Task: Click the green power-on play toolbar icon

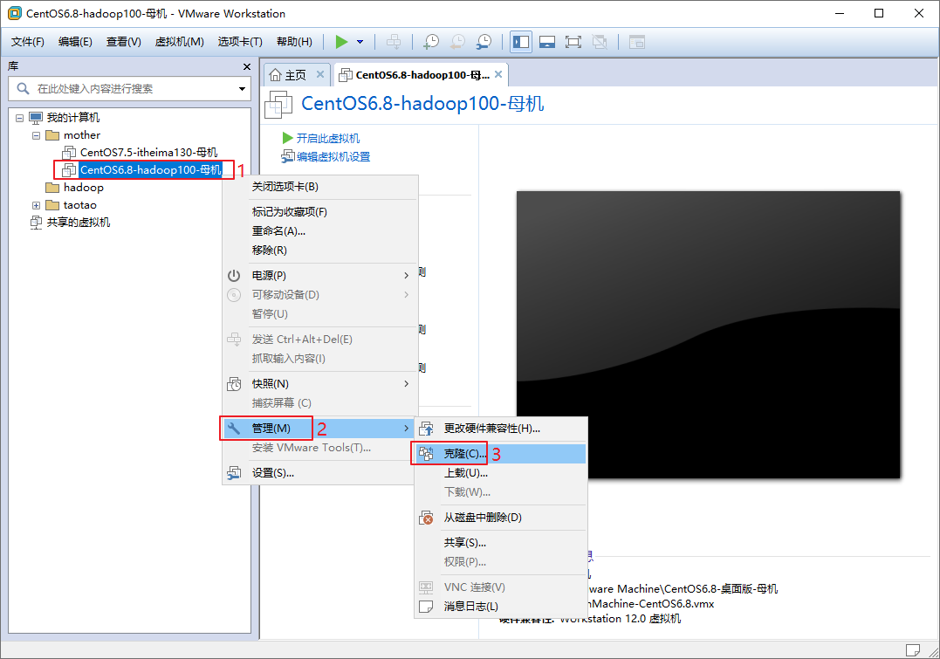Action: (x=342, y=41)
